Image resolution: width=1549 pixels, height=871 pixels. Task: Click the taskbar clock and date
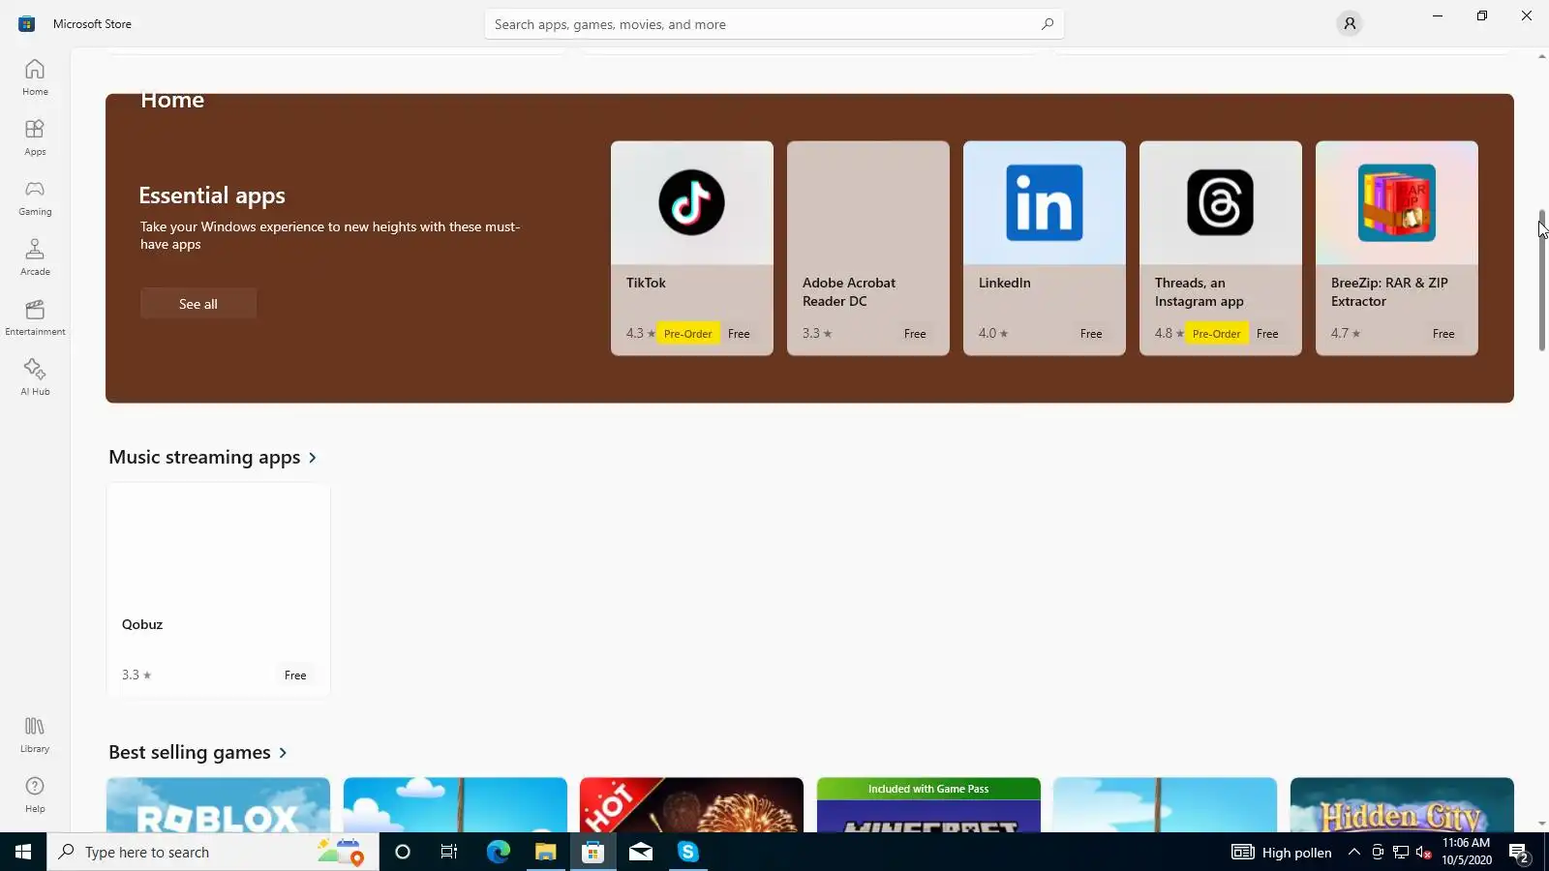pos(1466,852)
